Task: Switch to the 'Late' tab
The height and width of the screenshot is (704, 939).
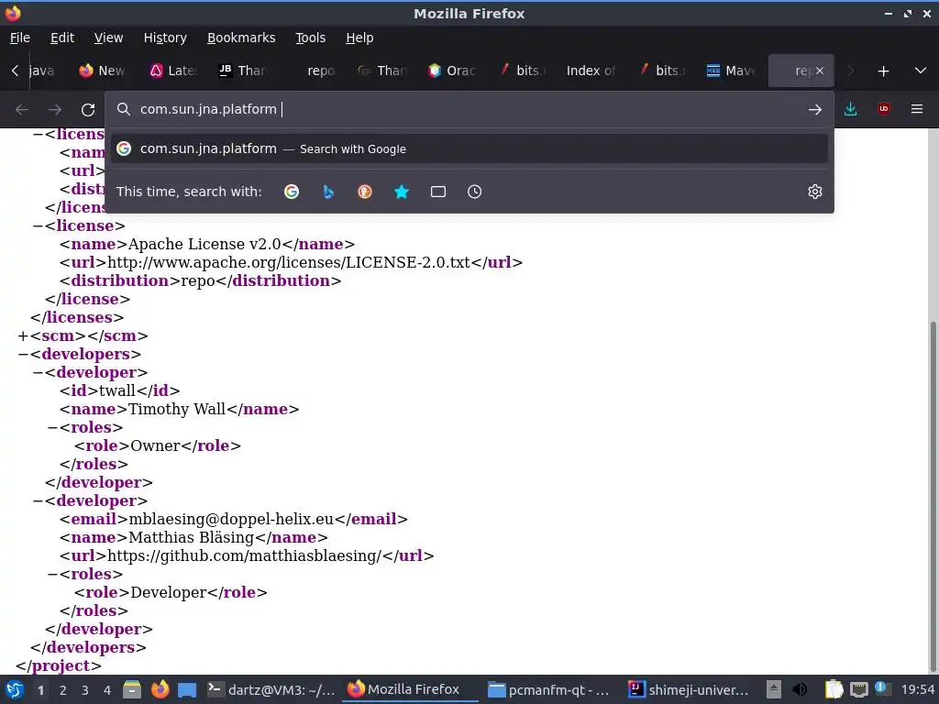Action: 172,71
